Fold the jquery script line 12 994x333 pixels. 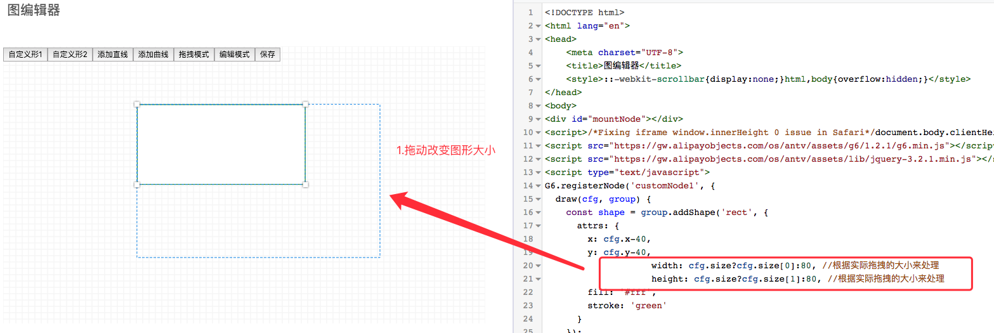coord(537,159)
